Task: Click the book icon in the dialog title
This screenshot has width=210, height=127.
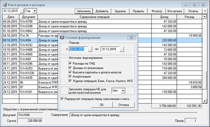Action: point(62,37)
